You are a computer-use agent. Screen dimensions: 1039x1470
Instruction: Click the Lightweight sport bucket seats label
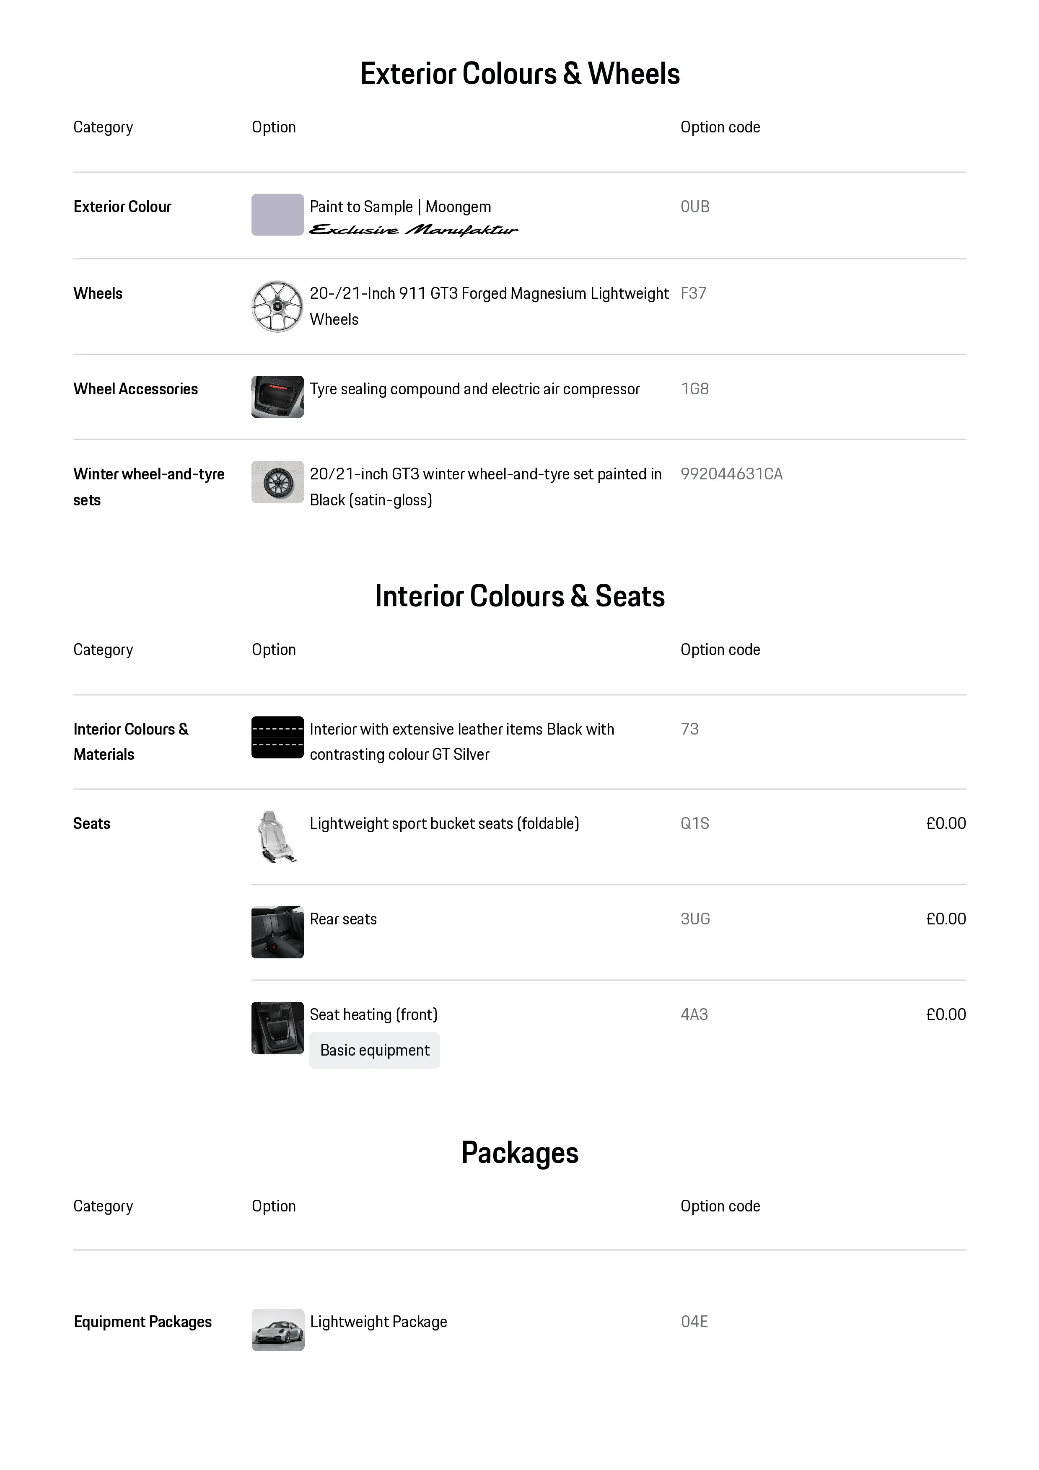pyautogui.click(x=444, y=823)
